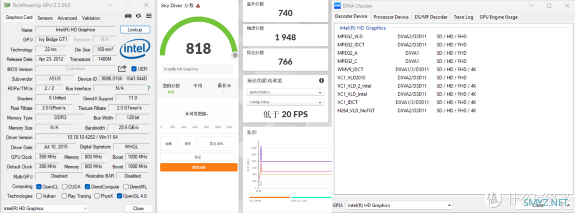Click the orange FPS legend bar under monitoring chart
Image resolution: width=575 pixels, height=213 pixels.
pos(269,197)
